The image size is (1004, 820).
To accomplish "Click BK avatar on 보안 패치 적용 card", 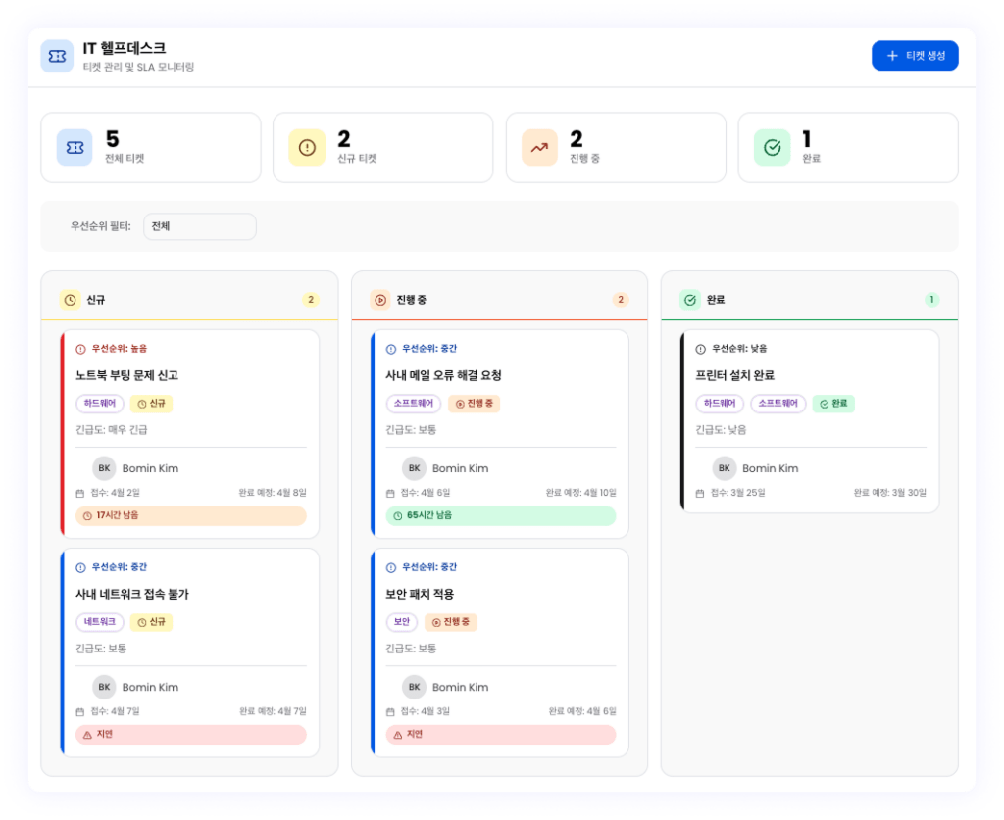I will [414, 687].
